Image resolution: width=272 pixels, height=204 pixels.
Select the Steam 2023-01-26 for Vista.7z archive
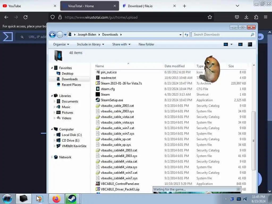point(121,83)
